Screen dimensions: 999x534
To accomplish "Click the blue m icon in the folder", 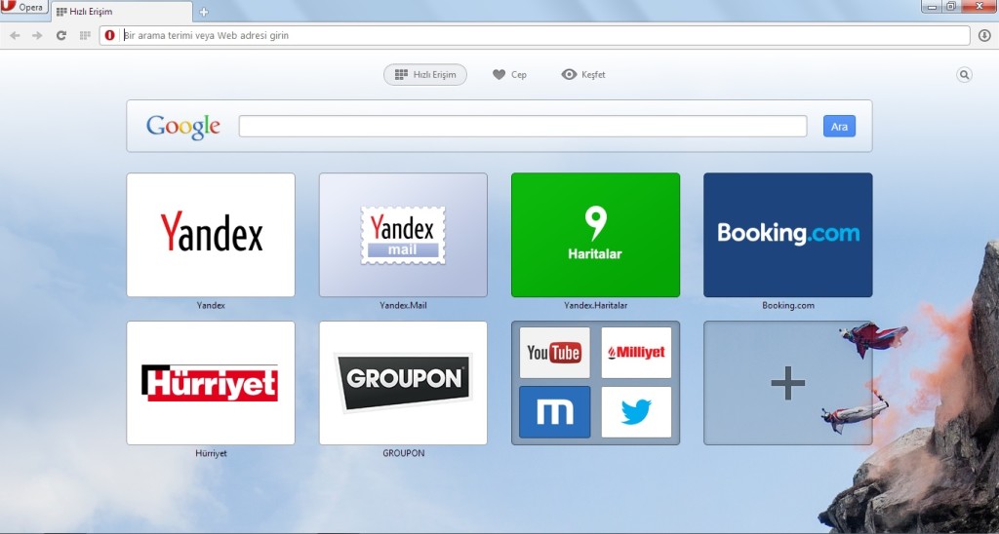I will point(554,412).
